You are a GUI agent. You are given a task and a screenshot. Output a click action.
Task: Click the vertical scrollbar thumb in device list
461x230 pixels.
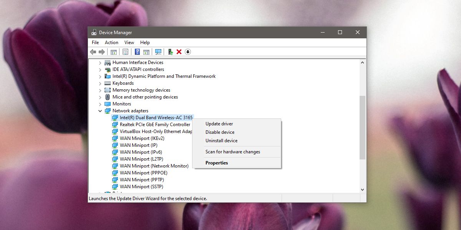tap(362, 128)
